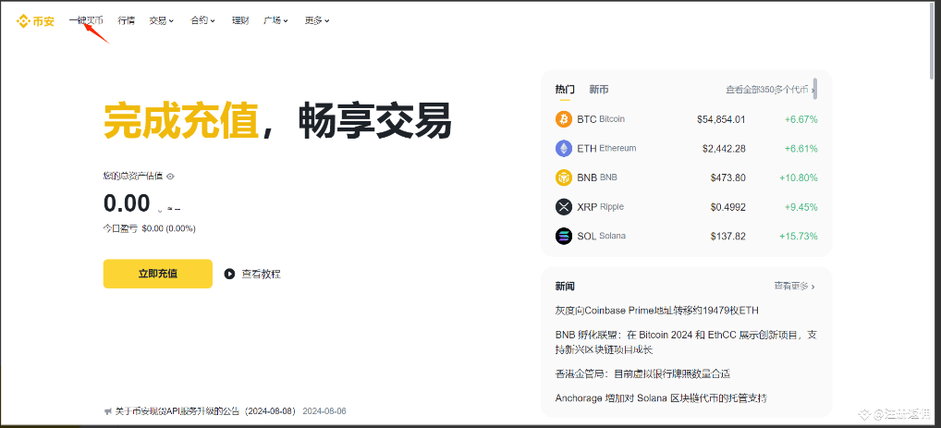Open the XRP Ripple coin icon
Screen dimensions: 941x428
(564, 207)
